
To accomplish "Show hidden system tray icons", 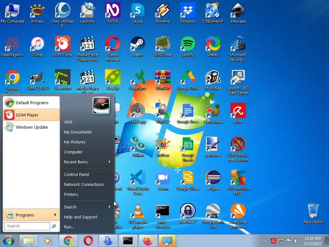I will click(x=266, y=241).
